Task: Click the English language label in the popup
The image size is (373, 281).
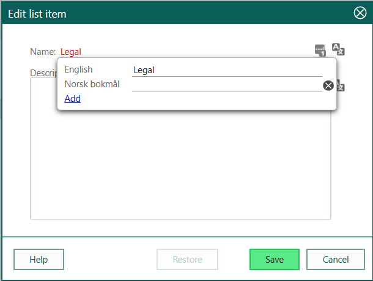Action: click(x=78, y=69)
